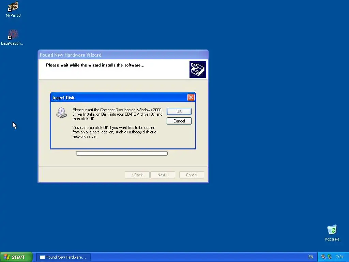Screen dimensions: 349x262
Task: Click the second system tray icon next to the clock
Action: [x=330, y=257]
